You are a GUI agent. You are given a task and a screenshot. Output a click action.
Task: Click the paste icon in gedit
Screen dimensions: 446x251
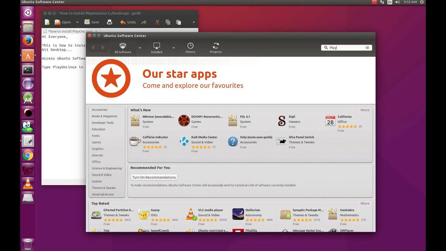click(x=178, y=22)
